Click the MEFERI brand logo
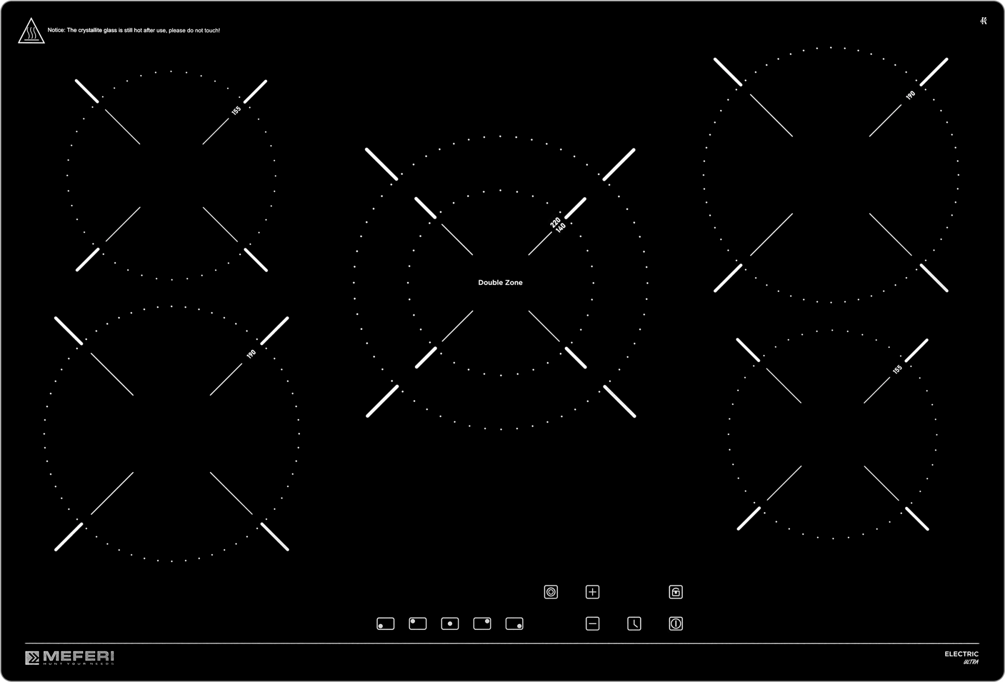This screenshot has width=1005, height=682. point(70,657)
